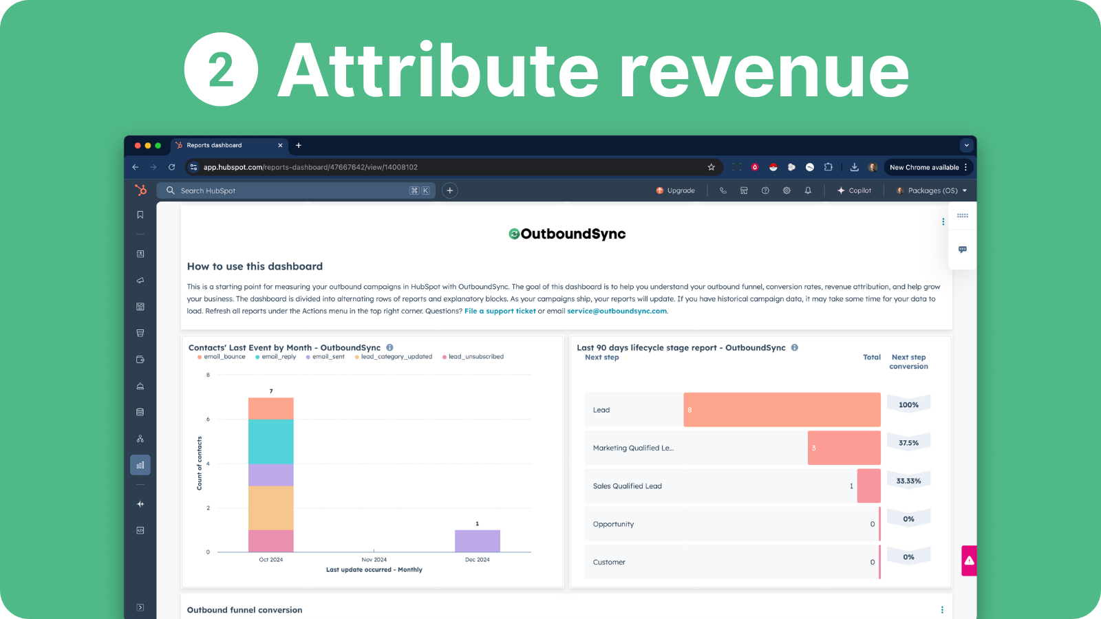Toggle the lead_unsubscribed legend series
Screen dimensions: 1101x619
tap(475, 357)
